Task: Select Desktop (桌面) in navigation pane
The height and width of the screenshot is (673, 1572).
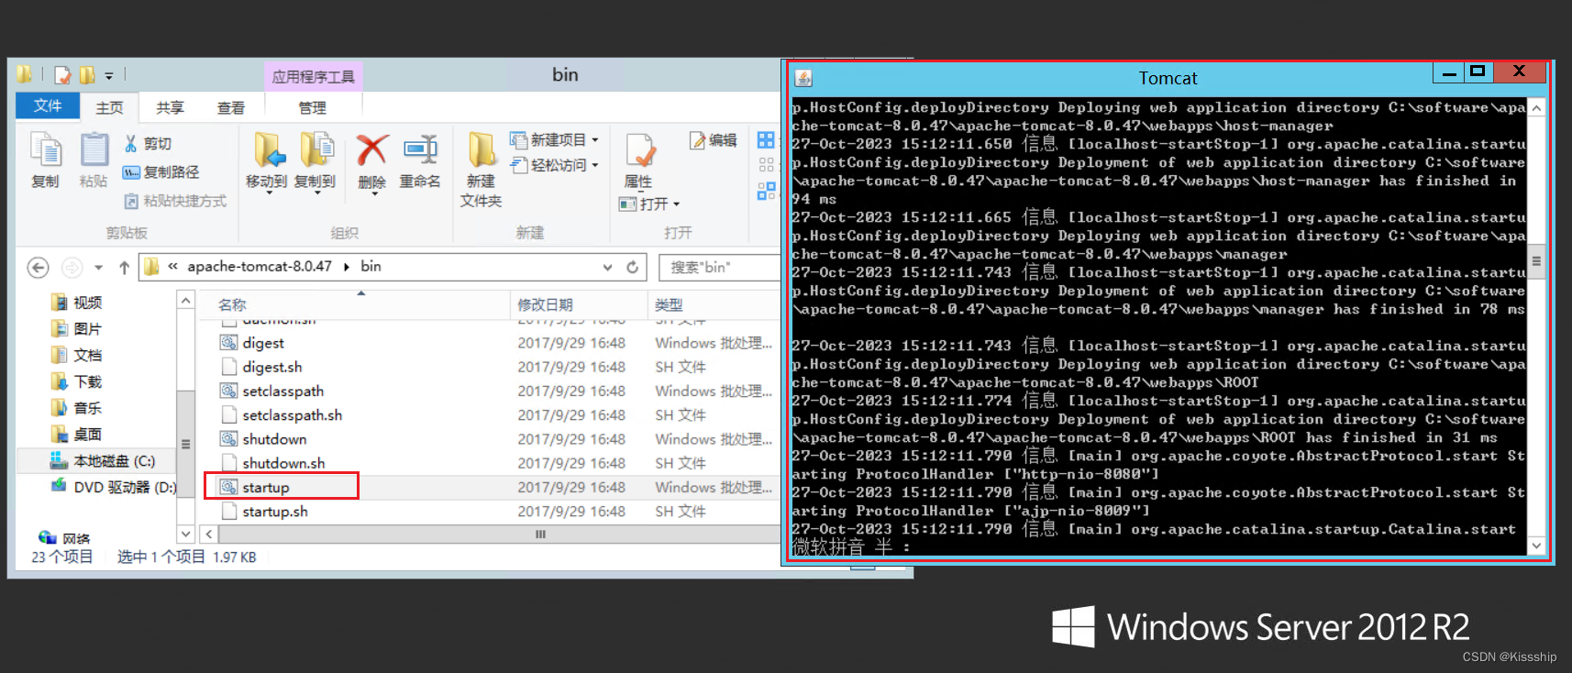Action: pyautogui.click(x=77, y=435)
